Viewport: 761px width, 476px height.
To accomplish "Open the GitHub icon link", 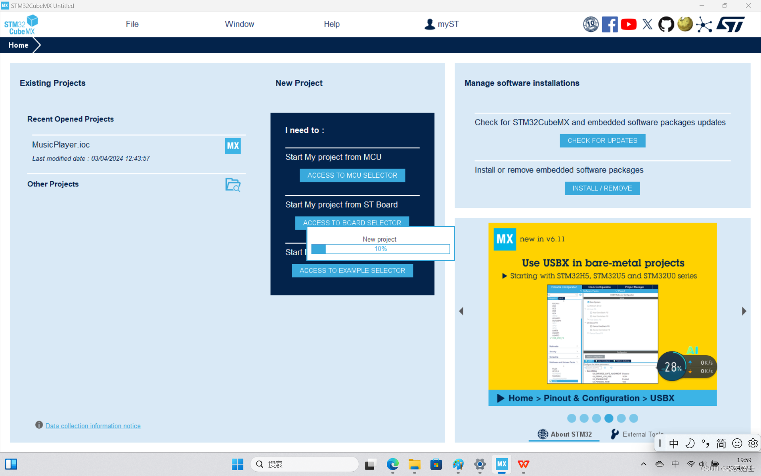I will tap(666, 24).
